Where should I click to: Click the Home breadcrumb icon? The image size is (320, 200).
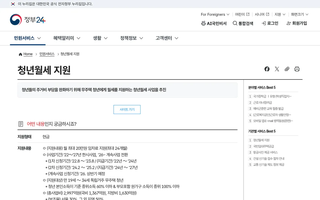point(21,54)
